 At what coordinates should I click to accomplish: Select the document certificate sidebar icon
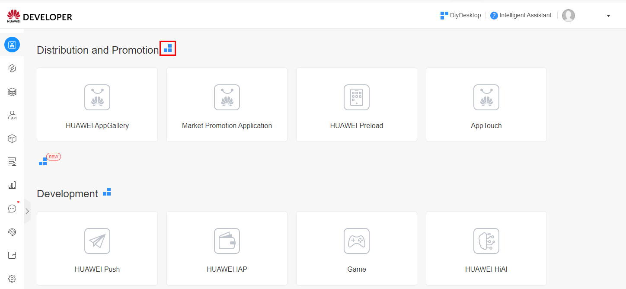point(12,162)
